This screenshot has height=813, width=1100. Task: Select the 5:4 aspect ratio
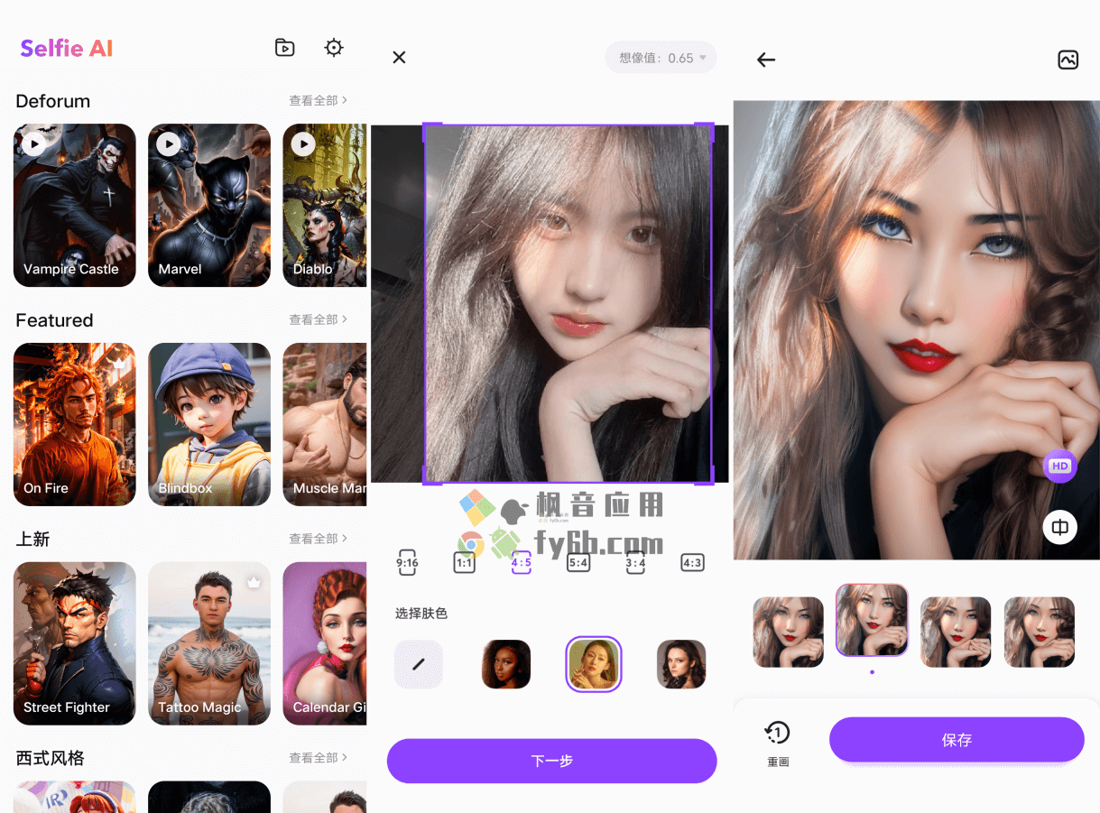point(578,562)
